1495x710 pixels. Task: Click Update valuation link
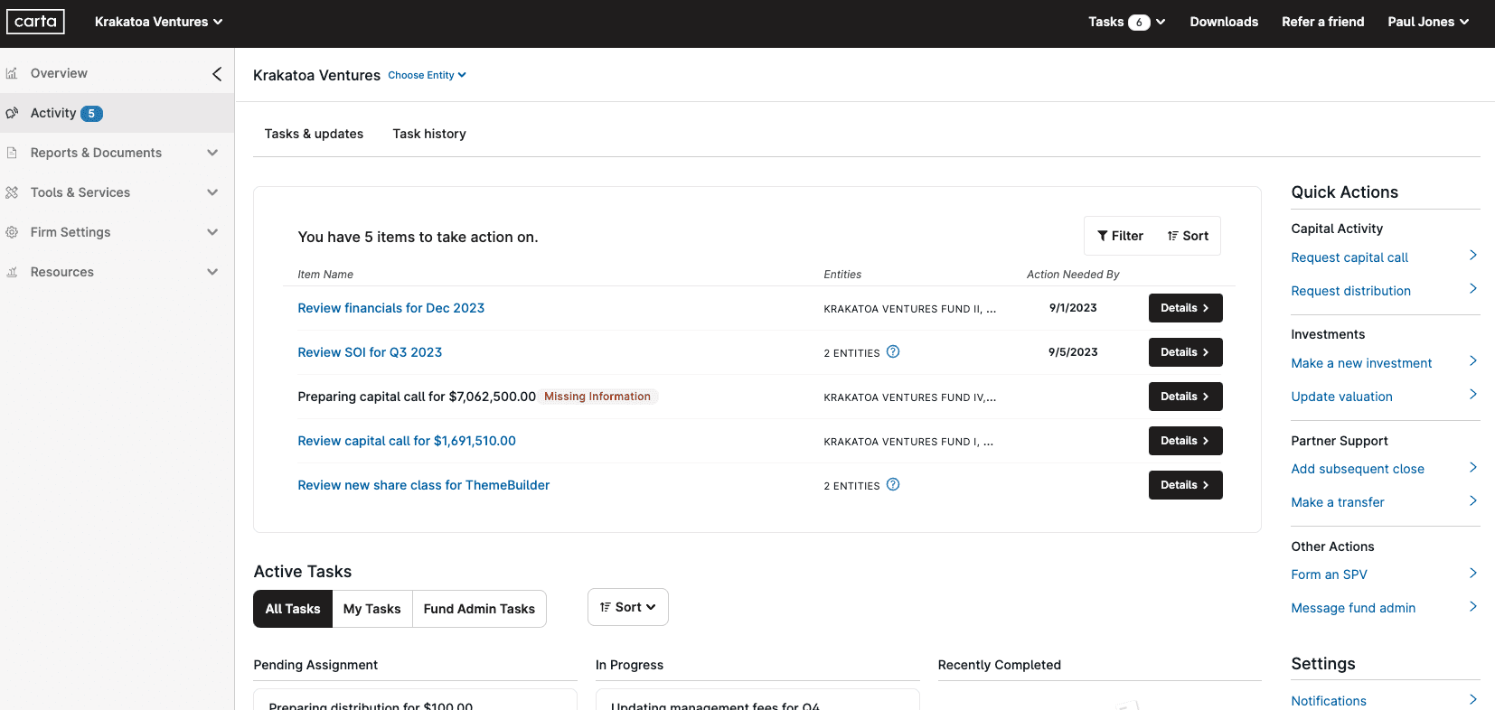click(x=1341, y=397)
